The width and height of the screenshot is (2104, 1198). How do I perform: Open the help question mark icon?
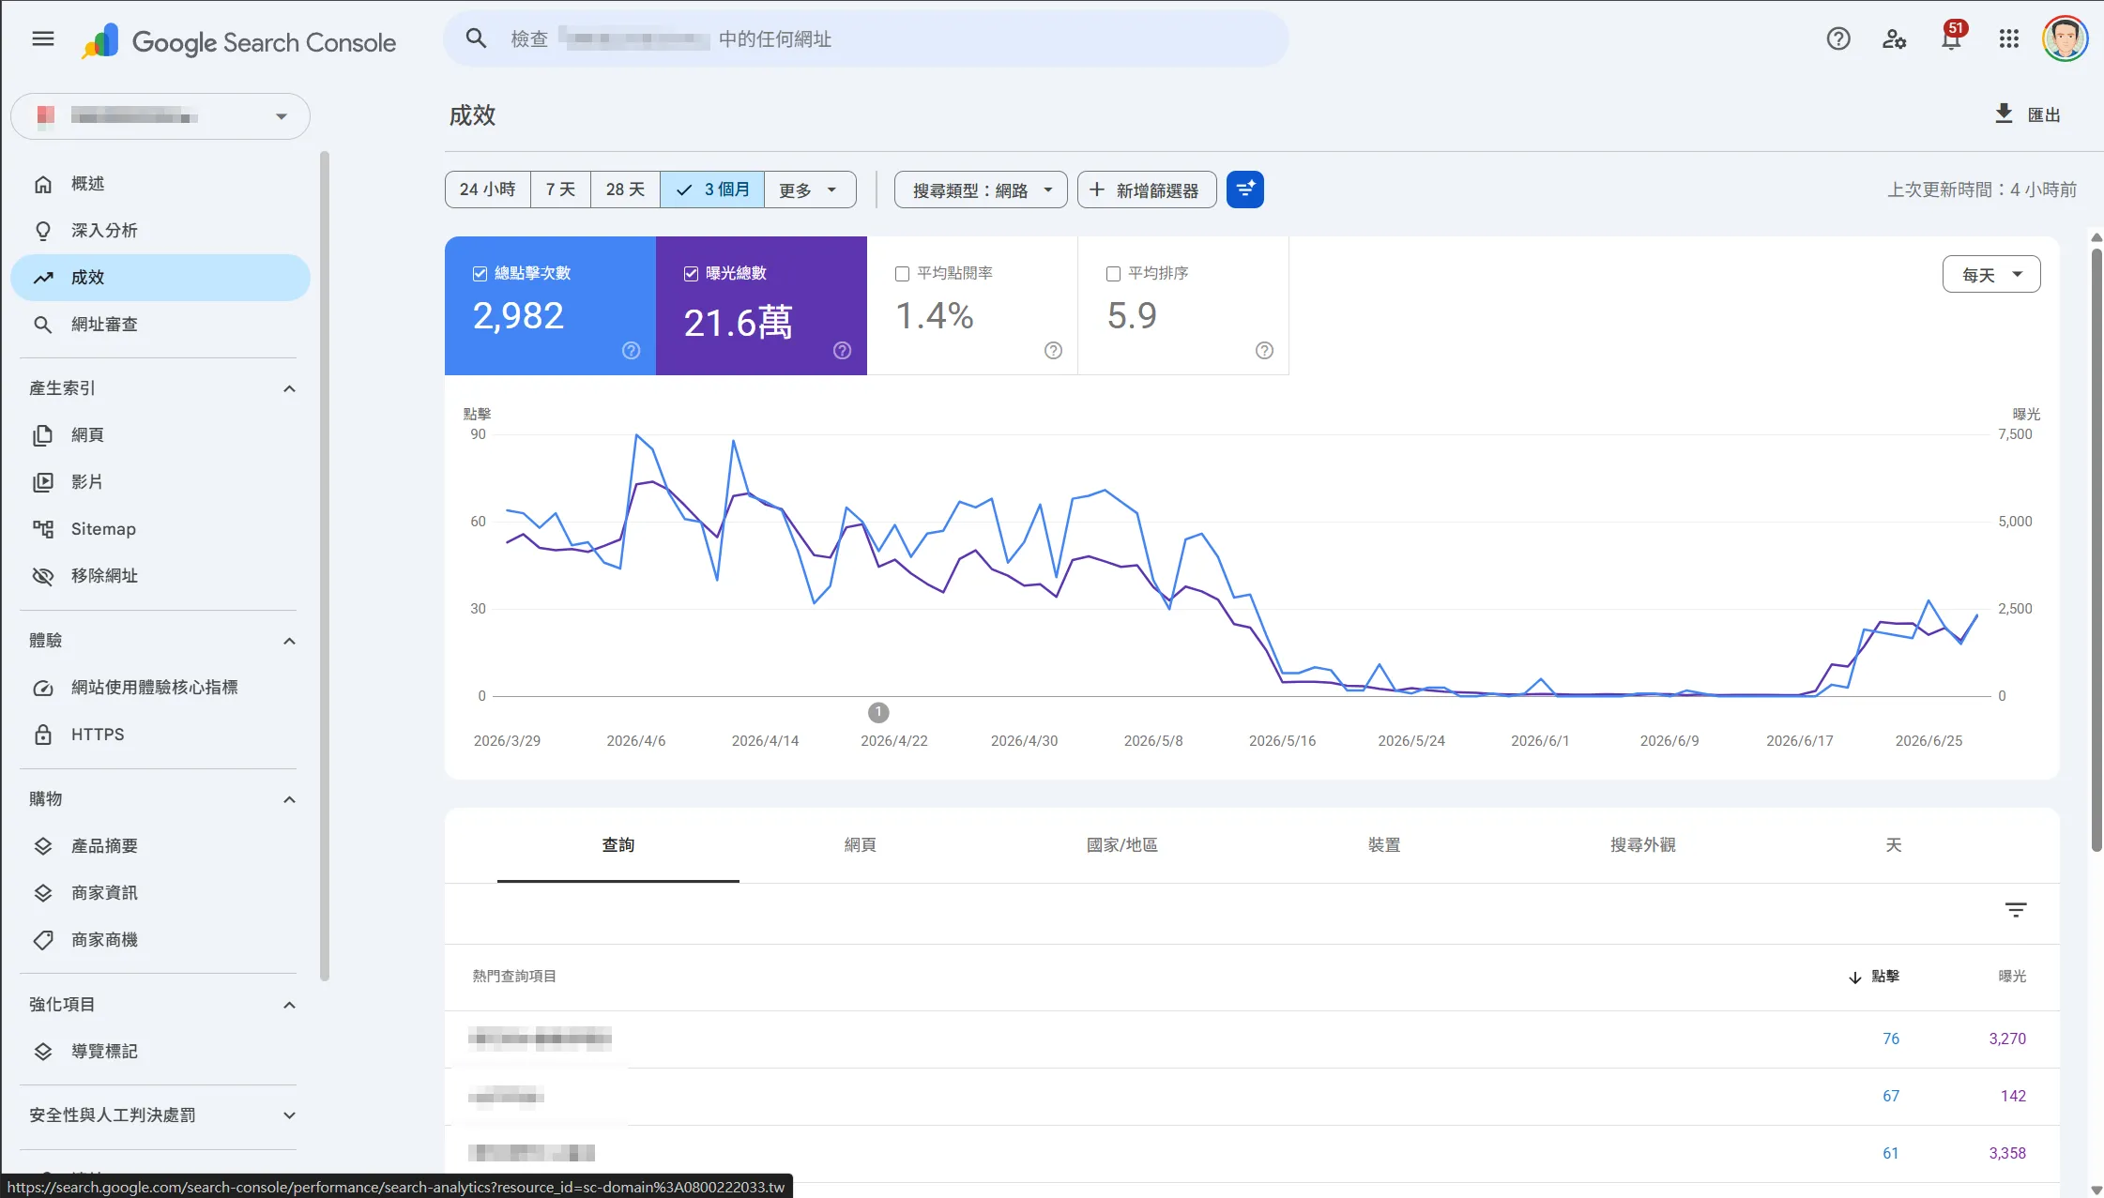[1838, 38]
